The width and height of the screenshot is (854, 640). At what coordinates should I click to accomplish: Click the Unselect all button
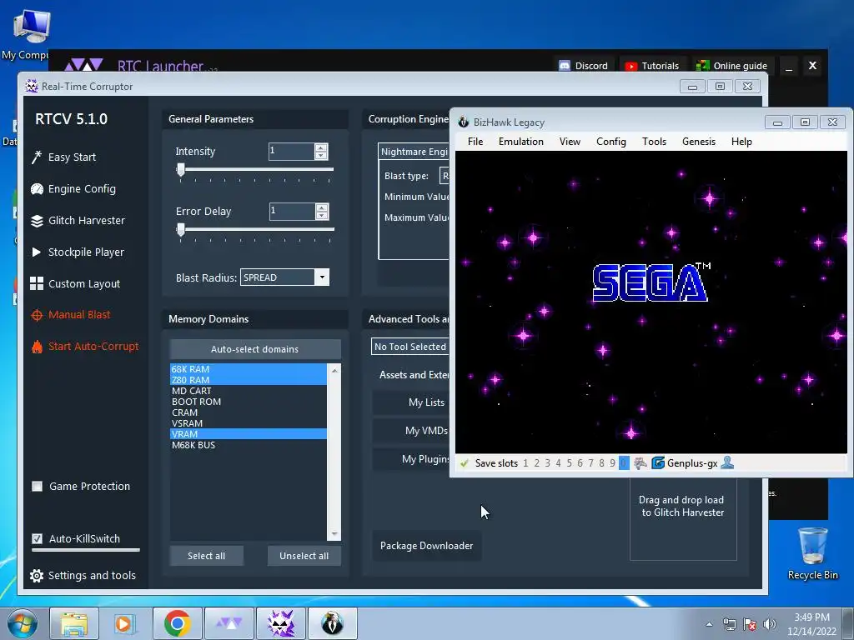(x=304, y=556)
